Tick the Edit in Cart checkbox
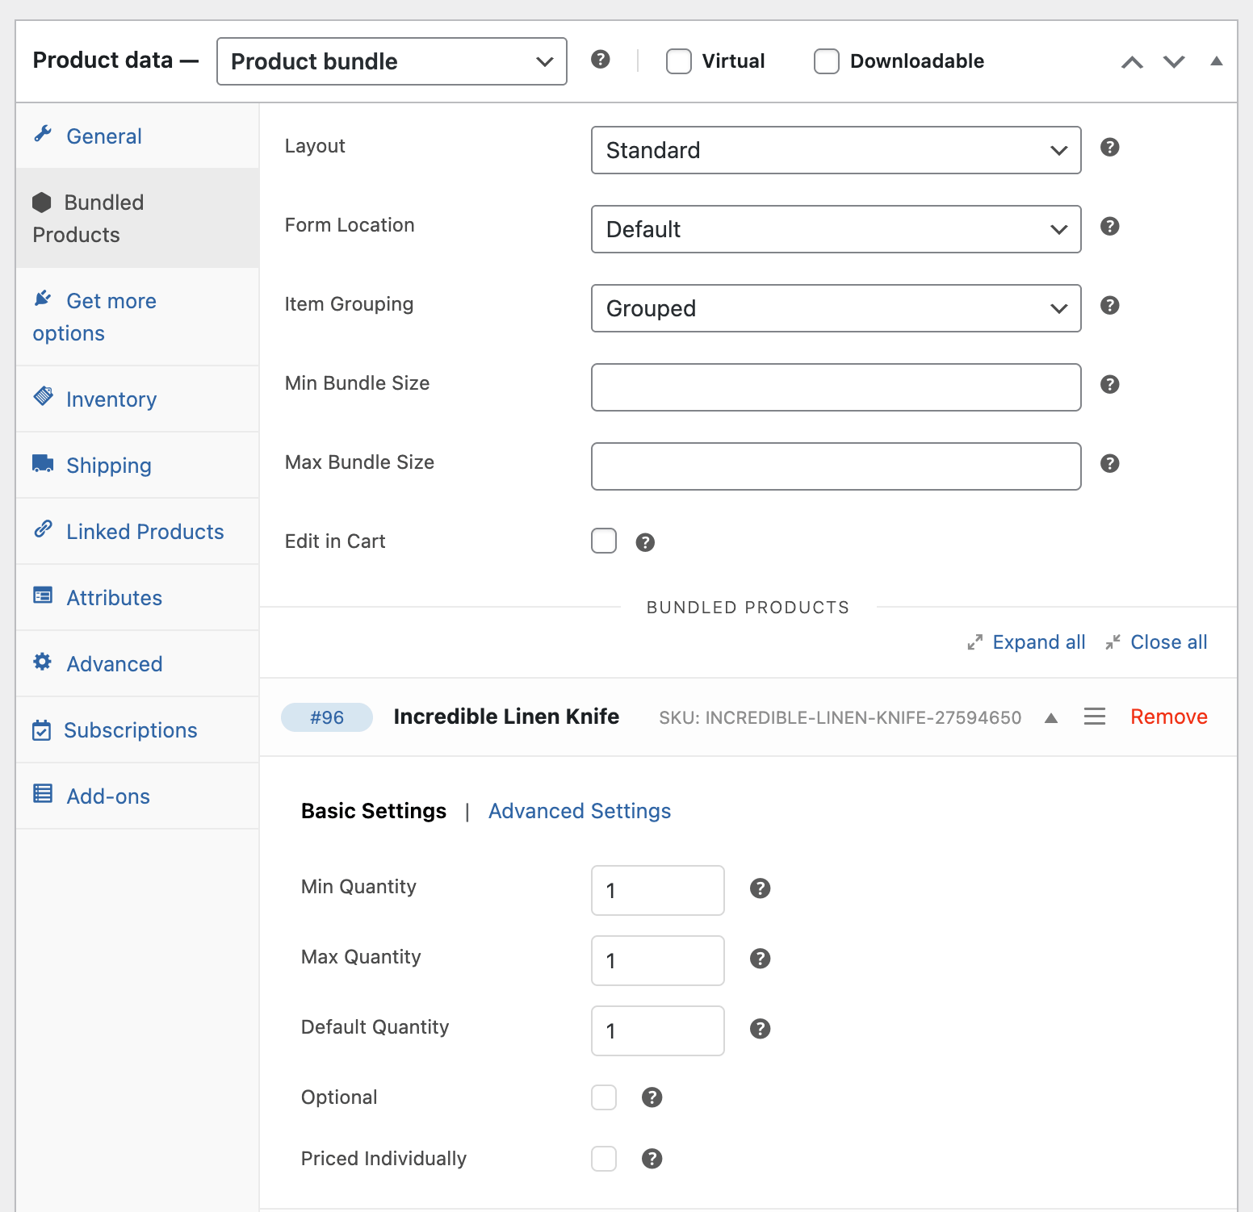This screenshot has height=1212, width=1253. click(603, 541)
